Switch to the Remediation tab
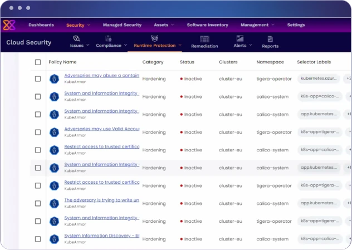The width and height of the screenshot is (352, 250). (204, 42)
